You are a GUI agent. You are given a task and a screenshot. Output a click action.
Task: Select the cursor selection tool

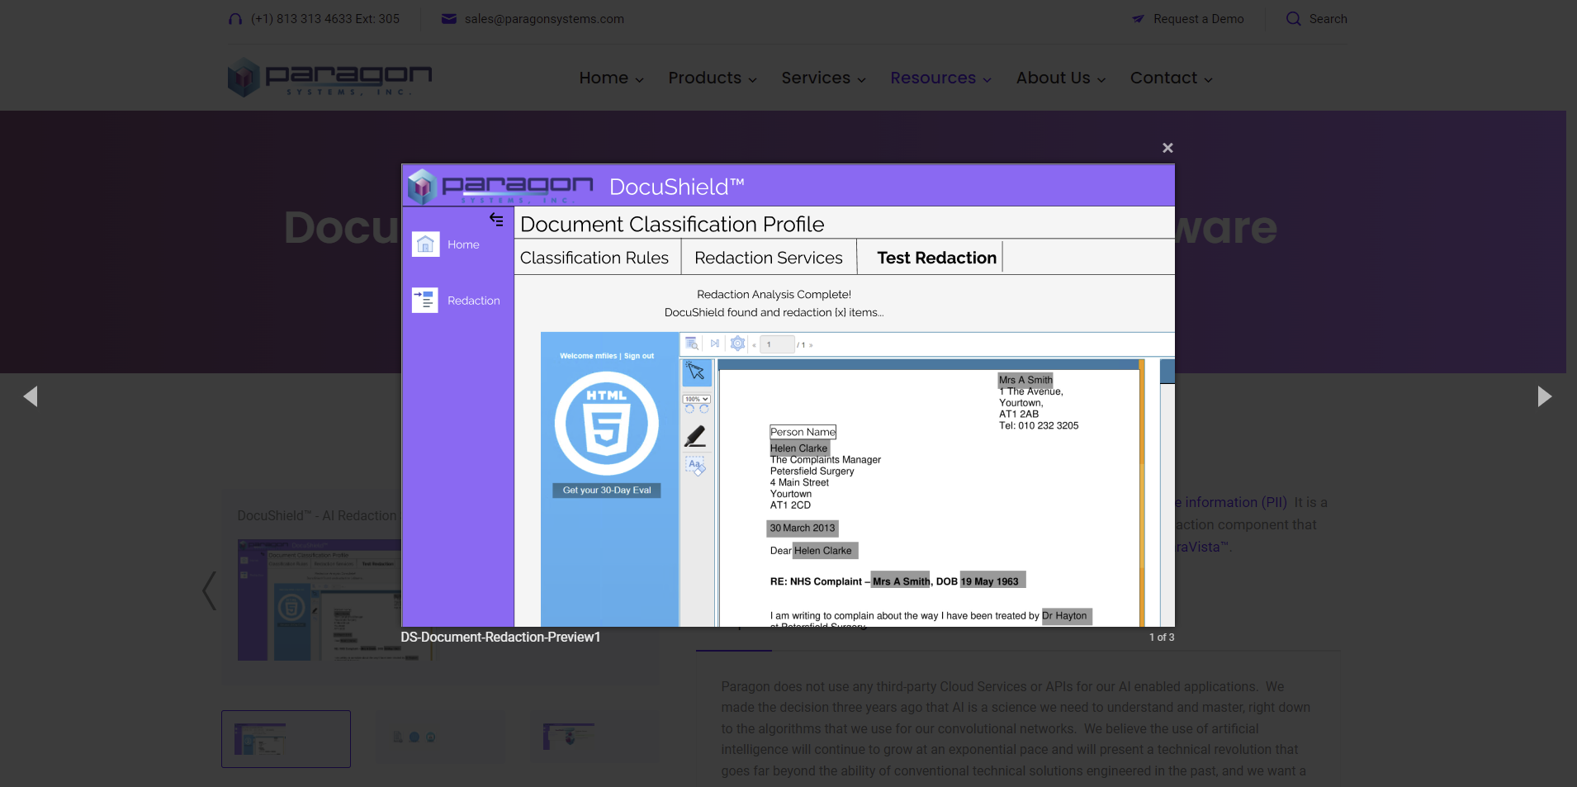(x=697, y=372)
